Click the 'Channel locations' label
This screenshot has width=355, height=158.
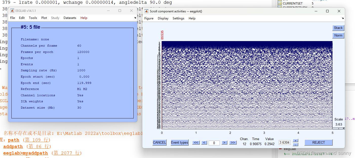(x=38, y=95)
